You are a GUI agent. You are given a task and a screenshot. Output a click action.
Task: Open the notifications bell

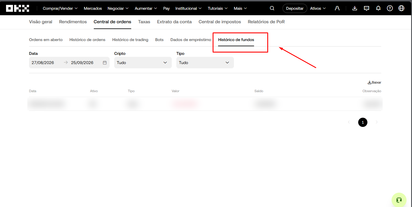(378, 8)
